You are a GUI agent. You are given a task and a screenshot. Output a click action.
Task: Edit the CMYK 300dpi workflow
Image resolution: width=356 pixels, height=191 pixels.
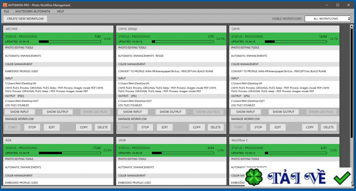165,127
